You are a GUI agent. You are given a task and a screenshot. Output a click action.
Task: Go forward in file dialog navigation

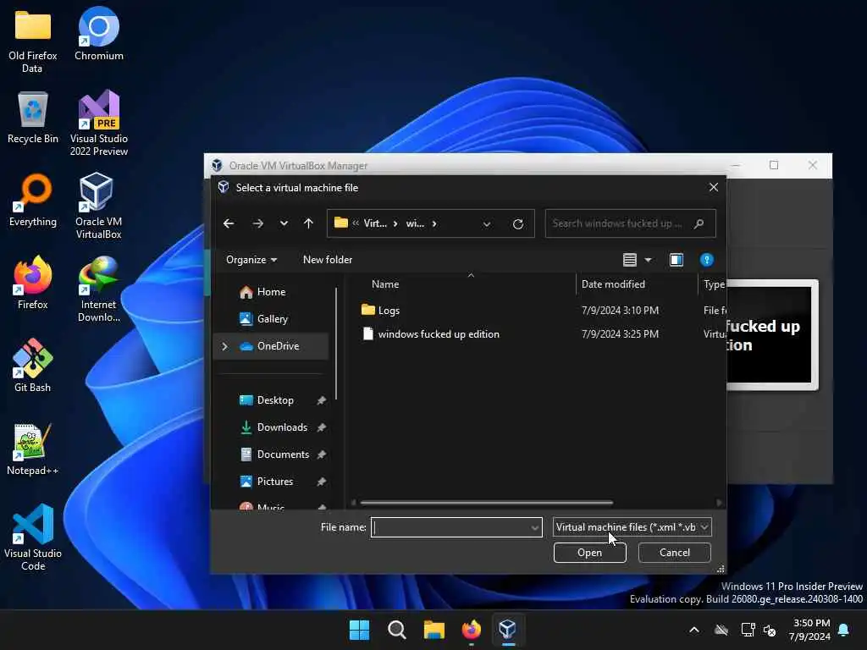pyautogui.click(x=257, y=223)
